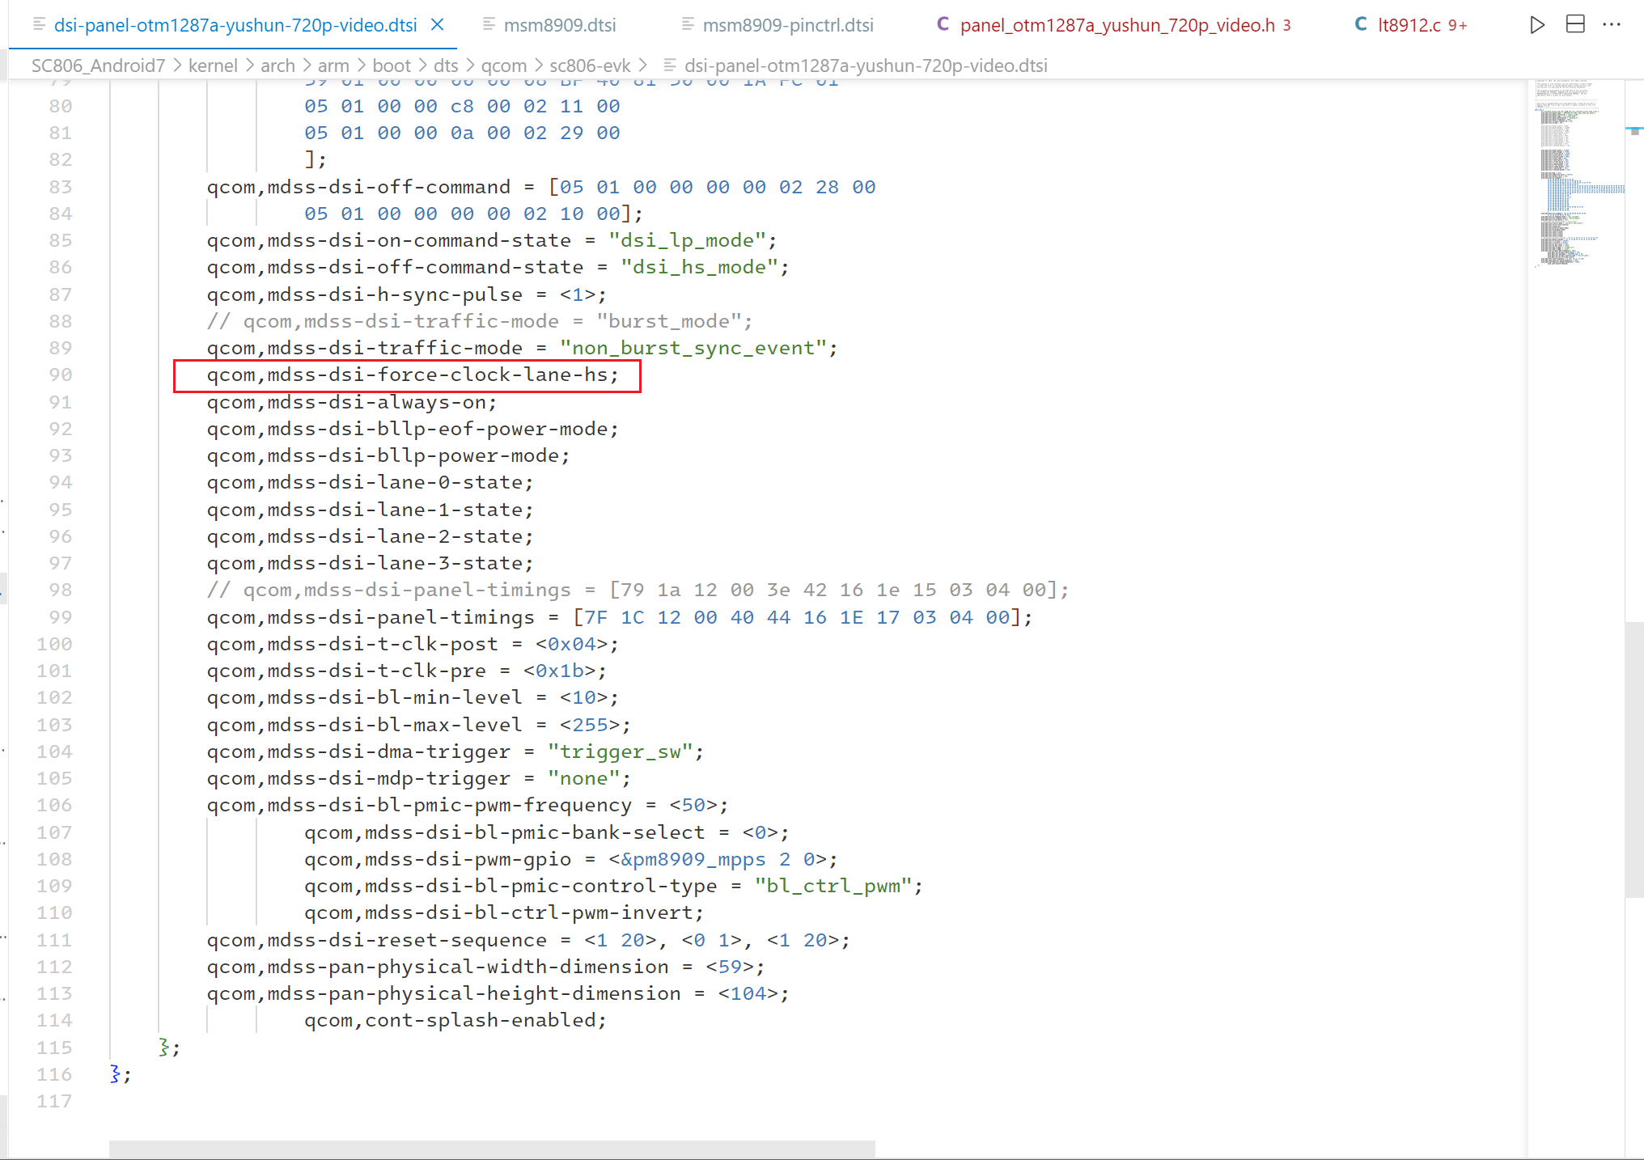Click the text qcom,mdss-pan-physical-width-dimension
This screenshot has width=1644, height=1160.
438,967
